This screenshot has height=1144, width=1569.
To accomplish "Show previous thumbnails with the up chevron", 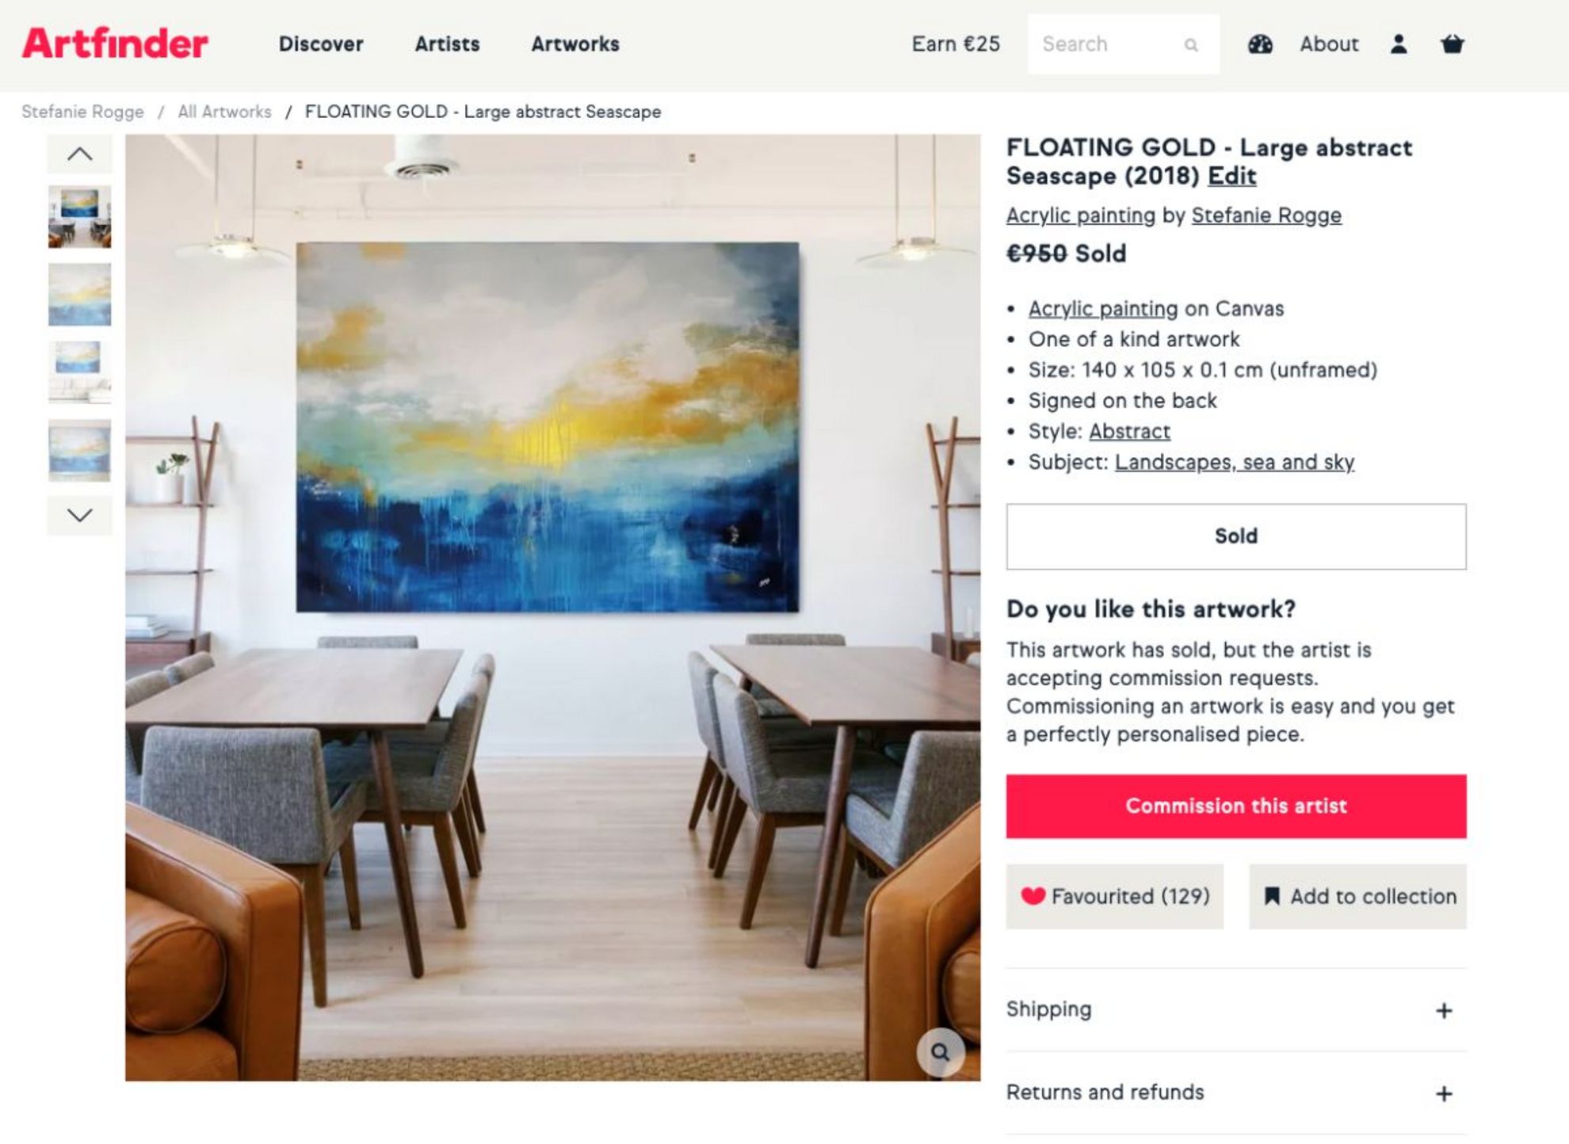I will 79,154.
